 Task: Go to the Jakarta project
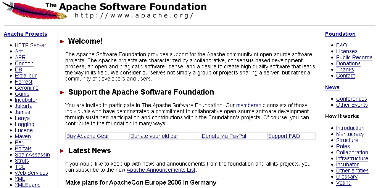(24, 106)
